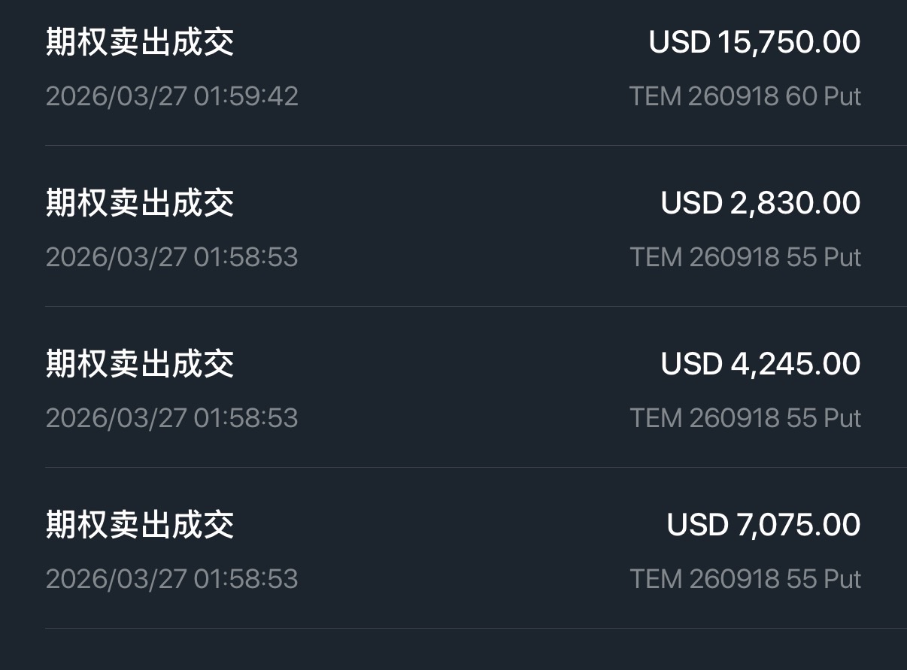Image resolution: width=907 pixels, height=670 pixels.
Task: Tap TEM 260918 55 Put under USD 7,075.00
Action: 745,579
